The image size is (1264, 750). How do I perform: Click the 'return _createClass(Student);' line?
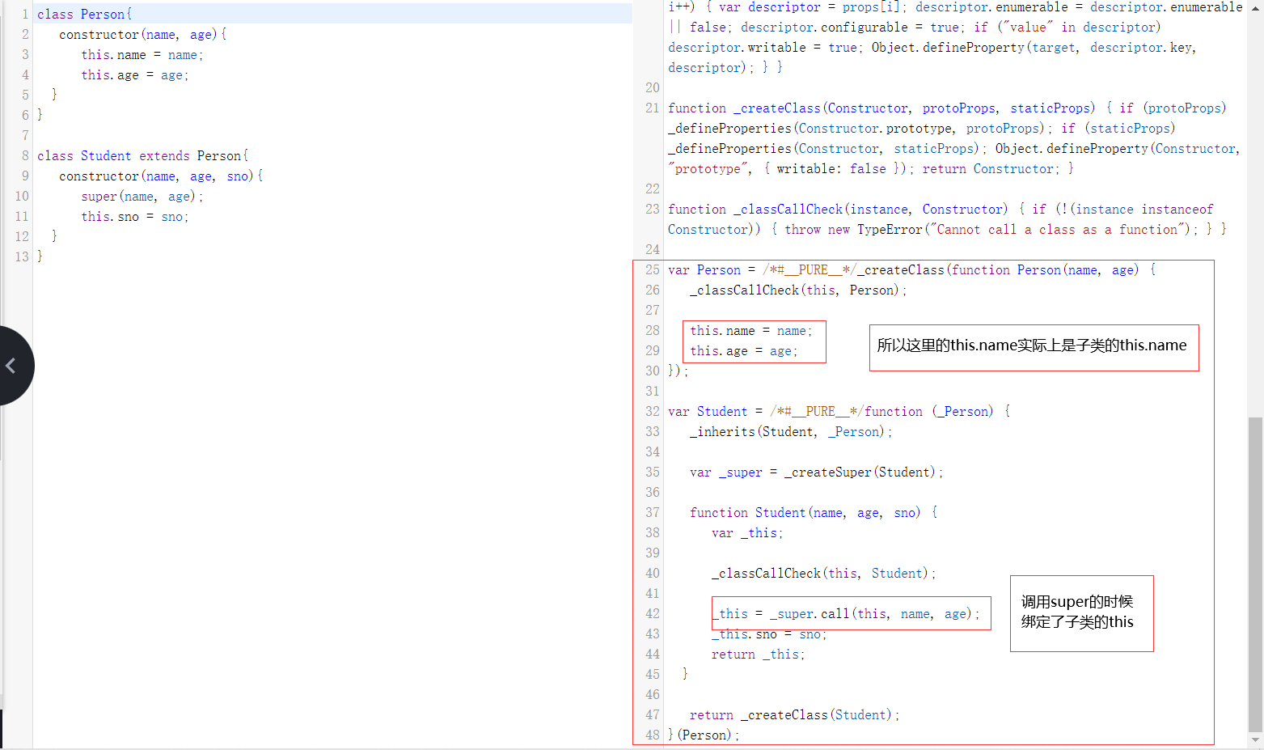pyautogui.click(x=795, y=714)
